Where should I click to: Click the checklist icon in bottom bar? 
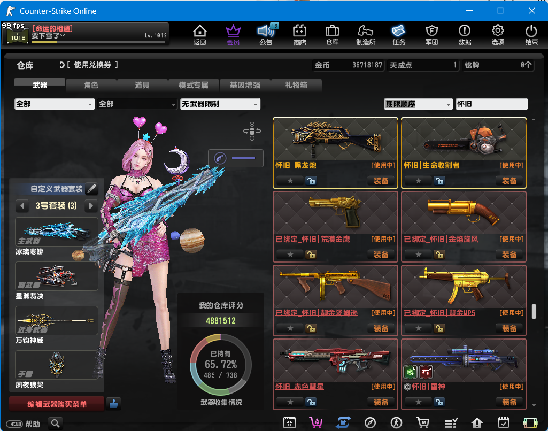click(x=451, y=423)
